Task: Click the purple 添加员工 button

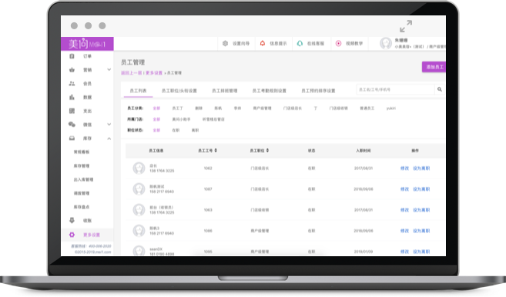Action: coord(434,67)
